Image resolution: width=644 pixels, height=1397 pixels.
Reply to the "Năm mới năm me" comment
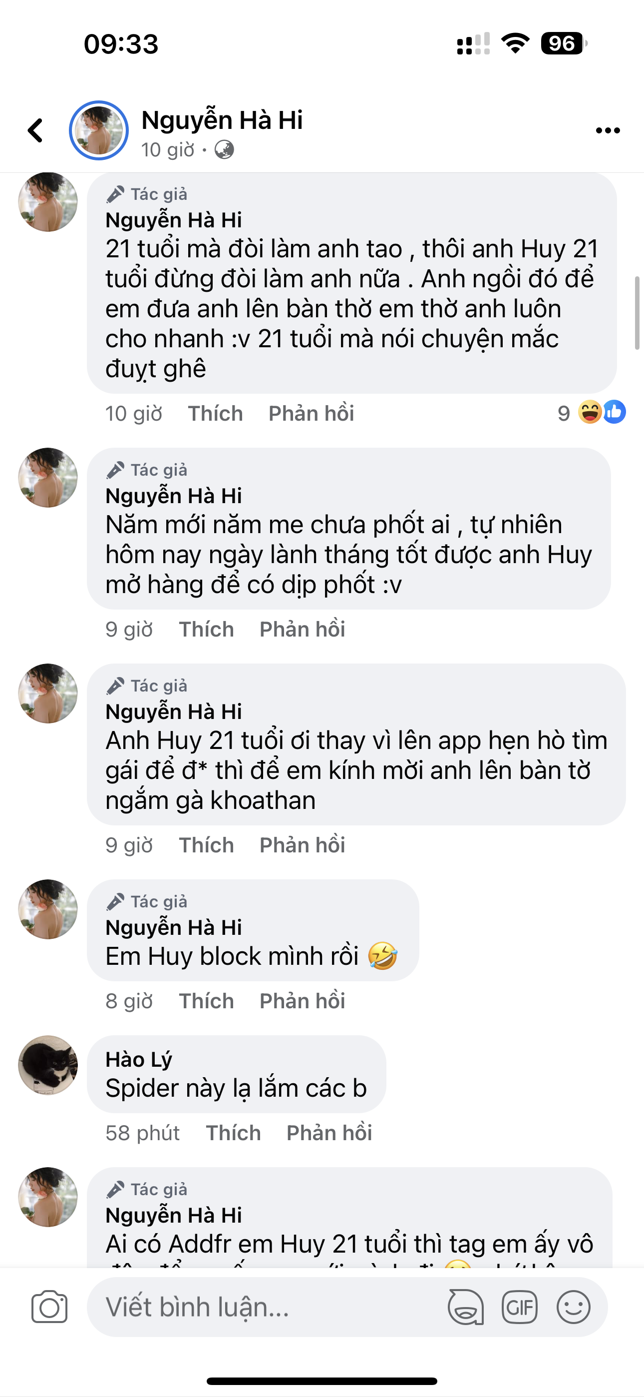click(302, 629)
